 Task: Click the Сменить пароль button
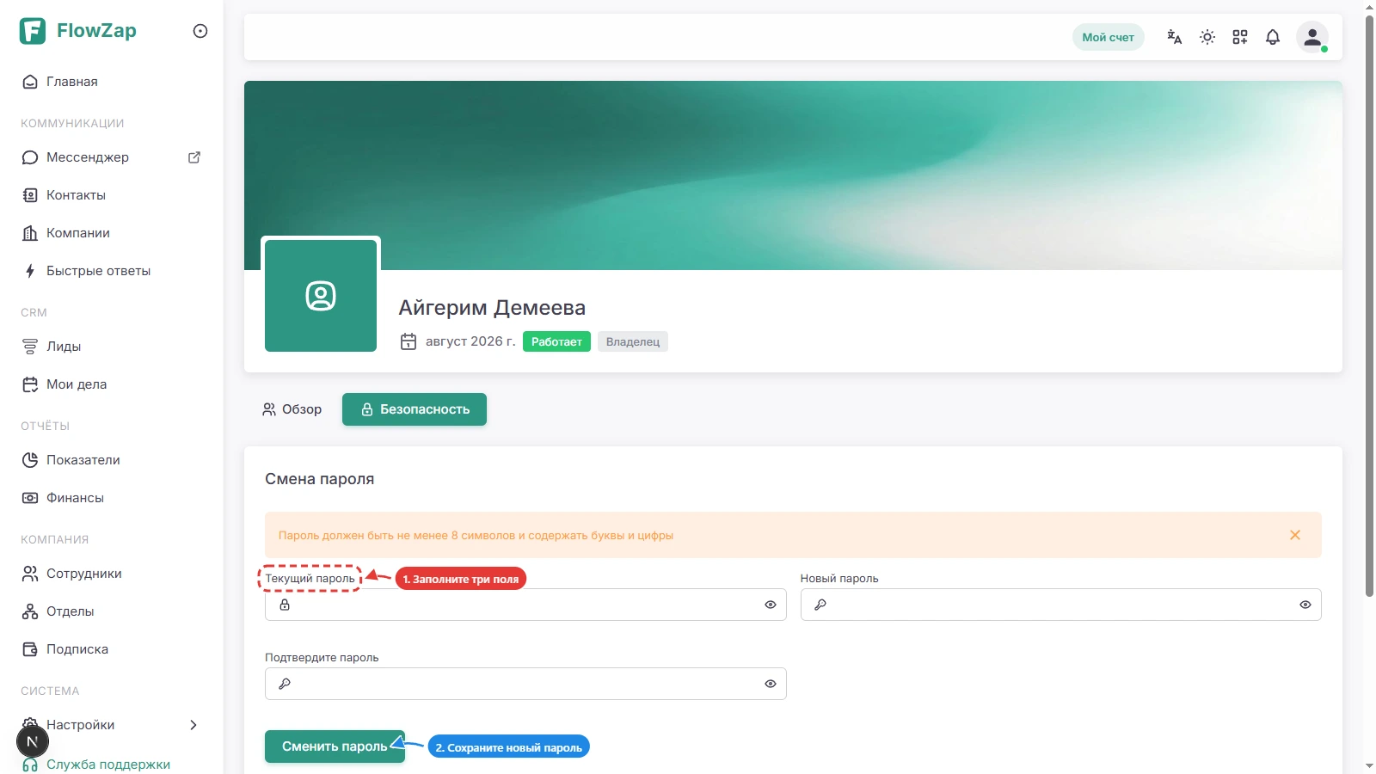pos(335,746)
